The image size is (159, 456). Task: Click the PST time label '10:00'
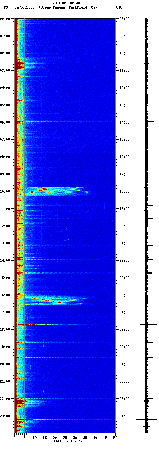coord(5,191)
